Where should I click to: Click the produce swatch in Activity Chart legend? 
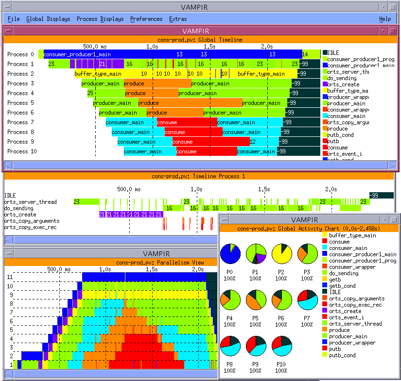325,330
